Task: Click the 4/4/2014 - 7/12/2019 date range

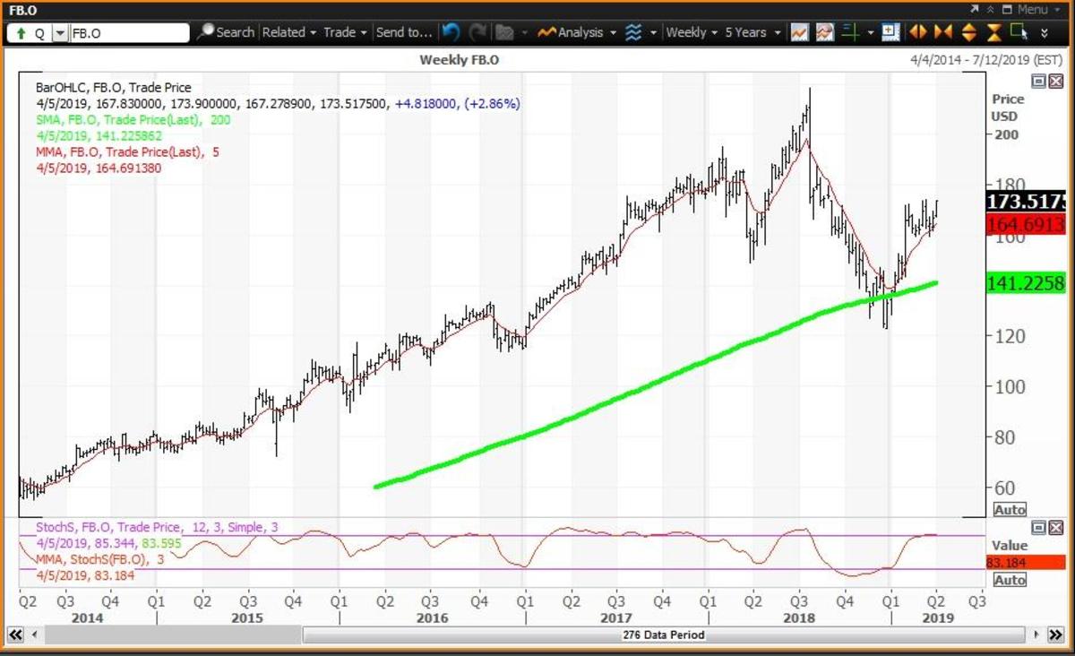Action: (x=985, y=60)
